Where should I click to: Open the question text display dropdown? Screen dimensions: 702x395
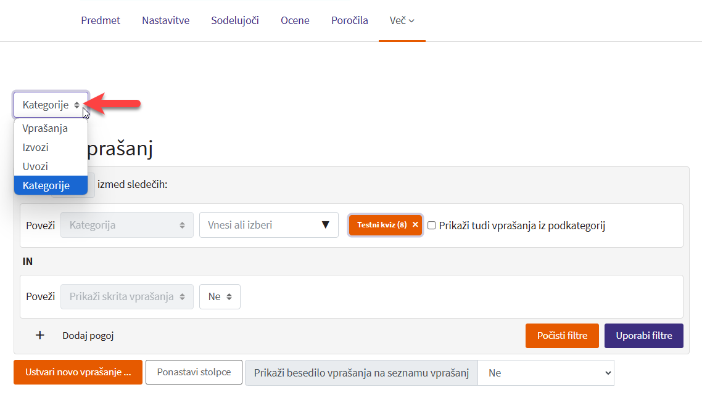(546, 373)
